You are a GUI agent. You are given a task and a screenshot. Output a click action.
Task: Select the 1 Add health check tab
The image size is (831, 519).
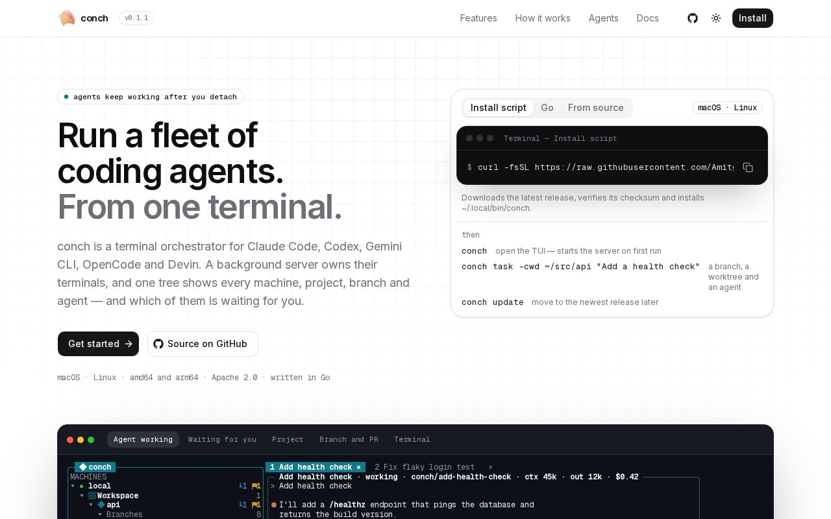[316, 467]
